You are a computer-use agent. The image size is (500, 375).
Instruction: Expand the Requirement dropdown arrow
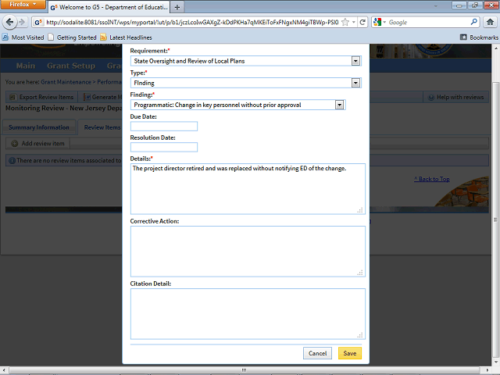[356, 61]
